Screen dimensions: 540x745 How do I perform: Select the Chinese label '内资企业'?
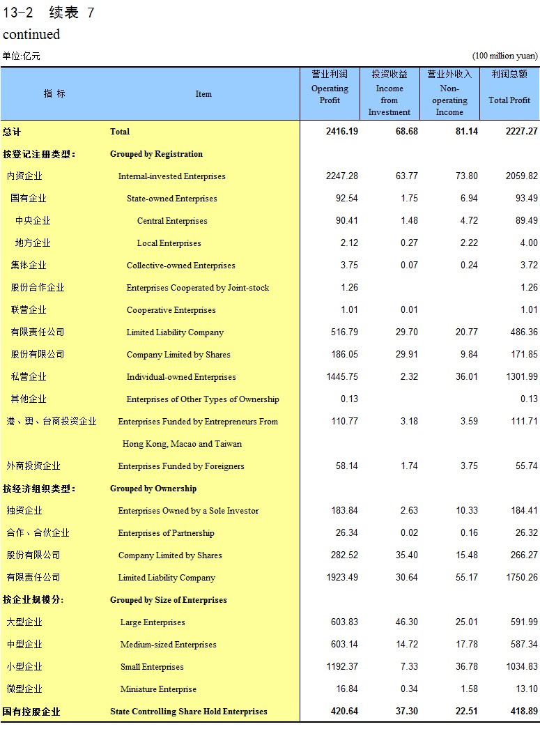click(x=24, y=176)
